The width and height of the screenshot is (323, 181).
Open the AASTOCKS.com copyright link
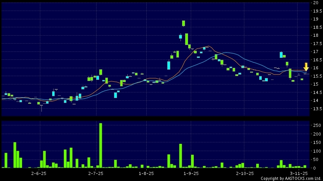tap(291, 178)
